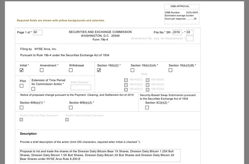This screenshot has width=249, height=164.
Task: Select the Section 19(b)(3)(B) checkbox
Action: pos(170,70)
